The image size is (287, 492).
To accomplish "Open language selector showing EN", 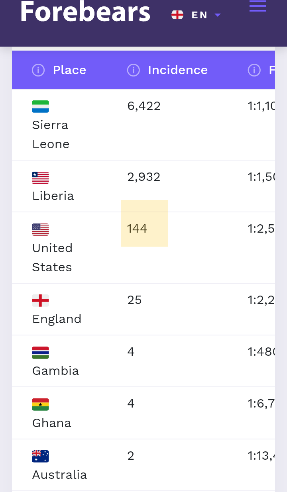I will (196, 15).
